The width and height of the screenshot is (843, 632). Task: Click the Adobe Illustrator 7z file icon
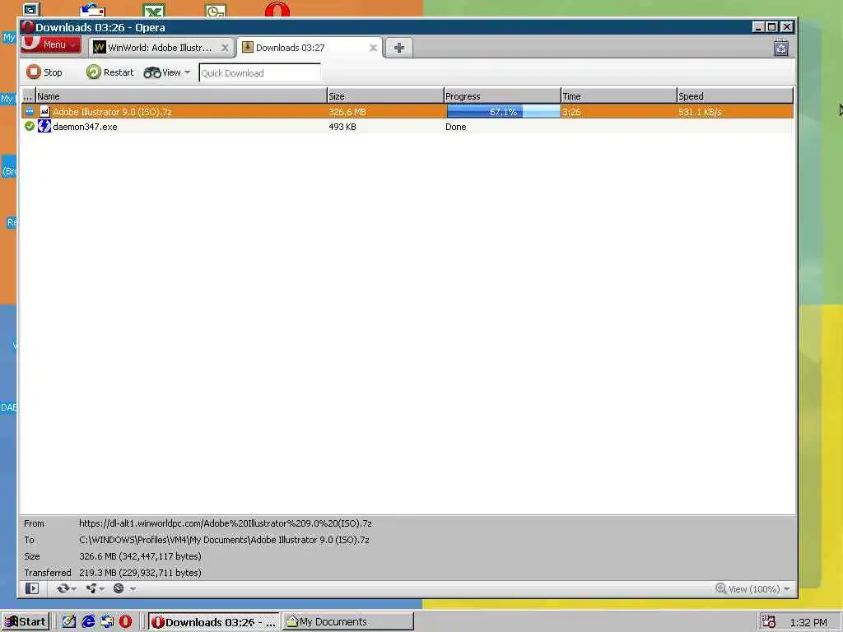tap(44, 111)
